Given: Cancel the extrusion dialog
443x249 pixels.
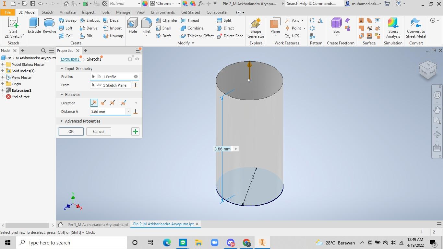Looking at the screenshot, I should (99, 131).
